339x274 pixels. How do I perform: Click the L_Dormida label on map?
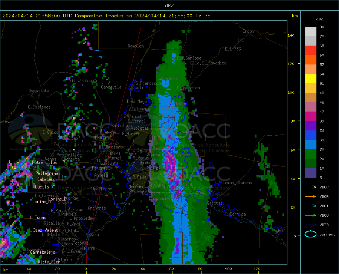coord(235,214)
